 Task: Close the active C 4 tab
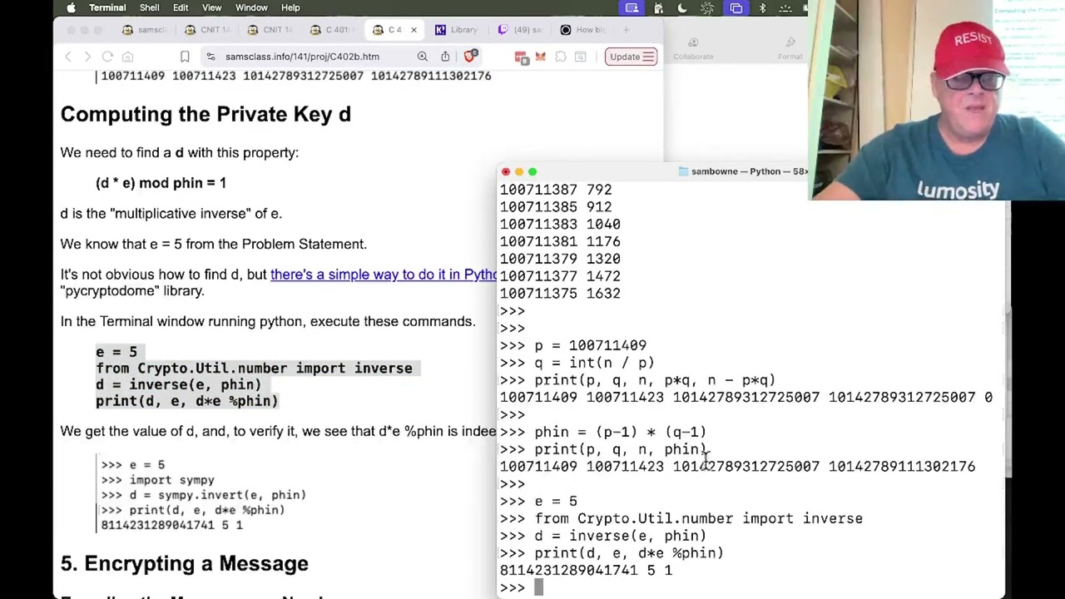(414, 30)
